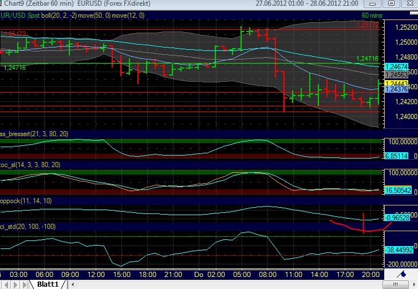
Task: Click the horizontal scrollbar right arrow
Action: (x=414, y=285)
